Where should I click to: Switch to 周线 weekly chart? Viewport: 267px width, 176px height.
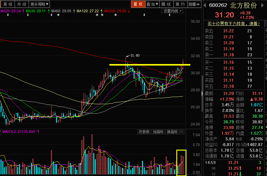pyautogui.click(x=8, y=4)
